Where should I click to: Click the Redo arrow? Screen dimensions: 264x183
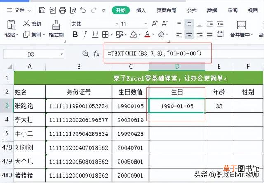click(x=94, y=10)
